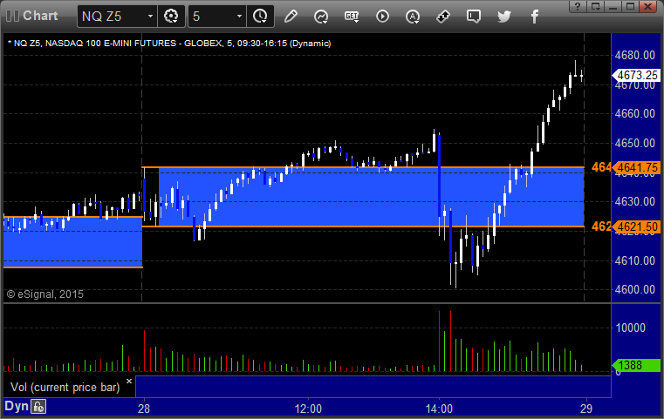Click the 14:00 time axis marker

coord(439,409)
